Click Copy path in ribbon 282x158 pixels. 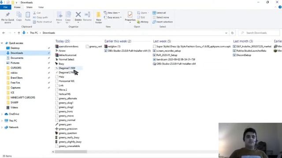pos(41,18)
